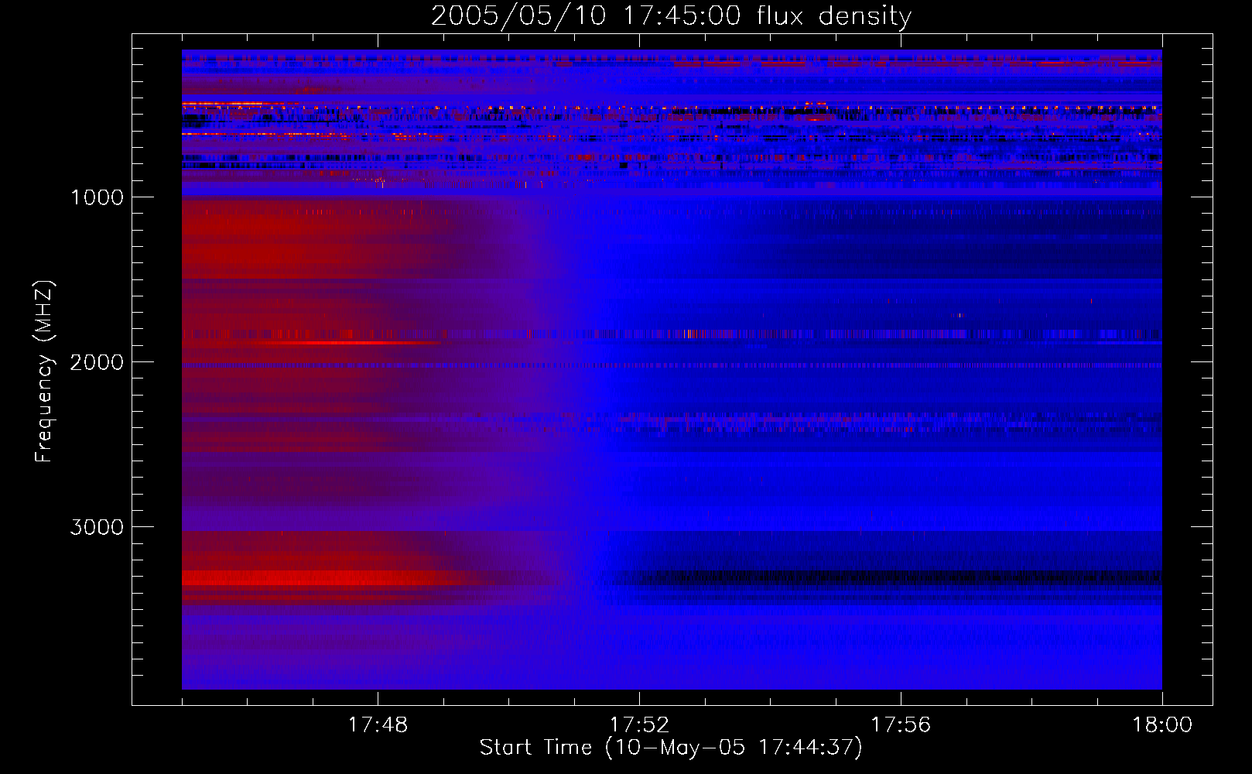
Task: Click the 3000 frequency tick label
Action: [x=97, y=527]
